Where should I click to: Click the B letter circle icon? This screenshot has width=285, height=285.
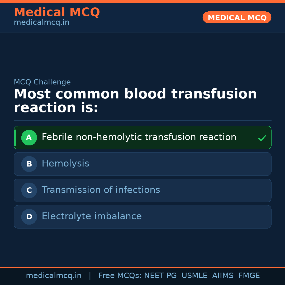[x=29, y=164]
